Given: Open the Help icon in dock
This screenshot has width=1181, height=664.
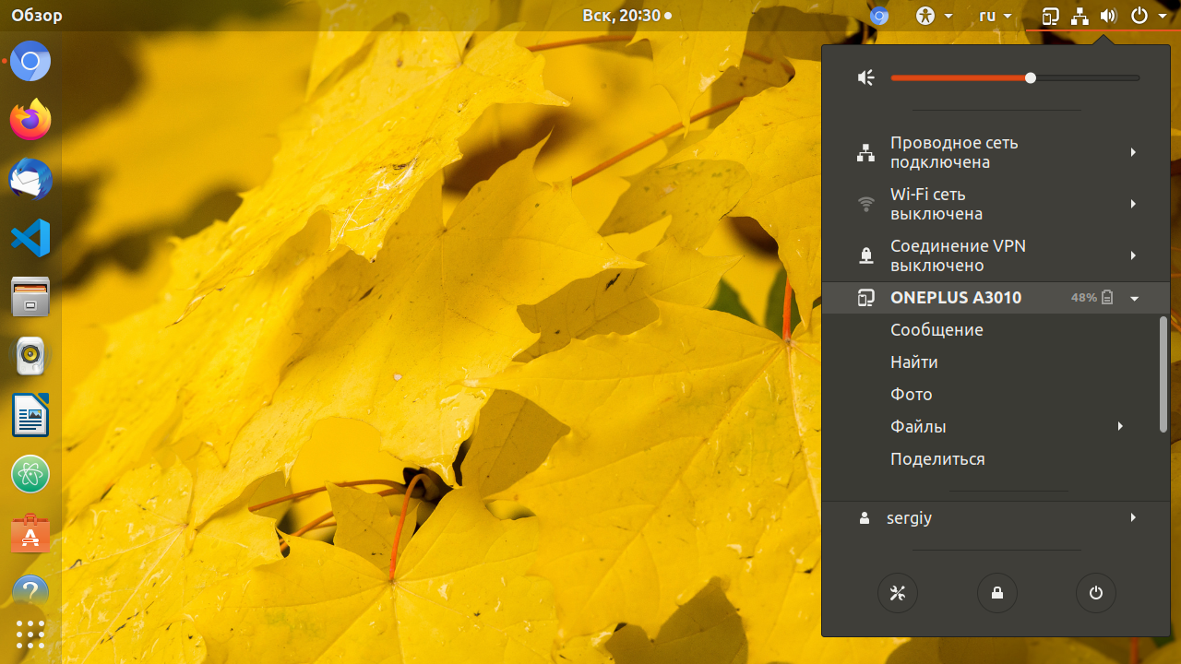Looking at the screenshot, I should [30, 590].
